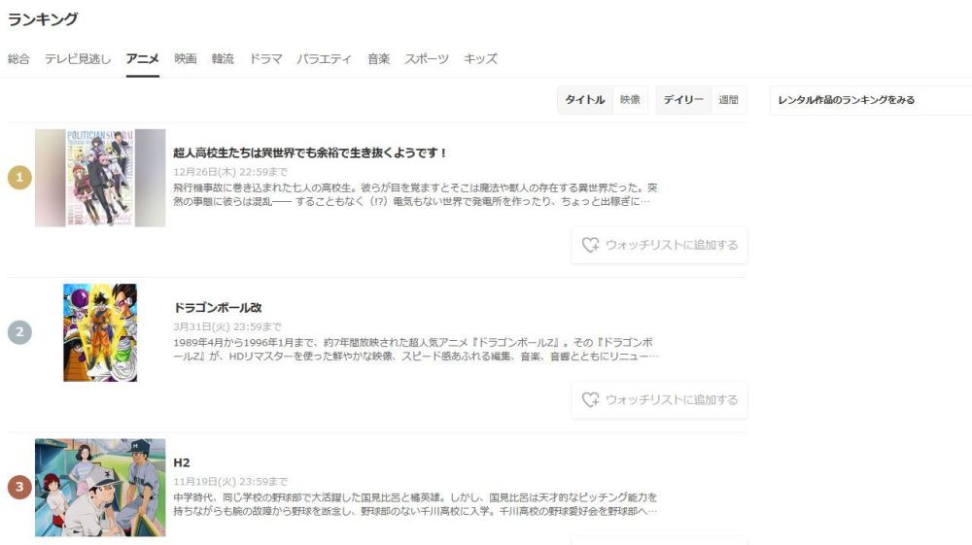
Task: Open the 総合 ranking tab
Action: click(18, 59)
